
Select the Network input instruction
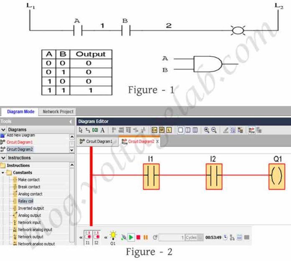[x=29, y=223]
